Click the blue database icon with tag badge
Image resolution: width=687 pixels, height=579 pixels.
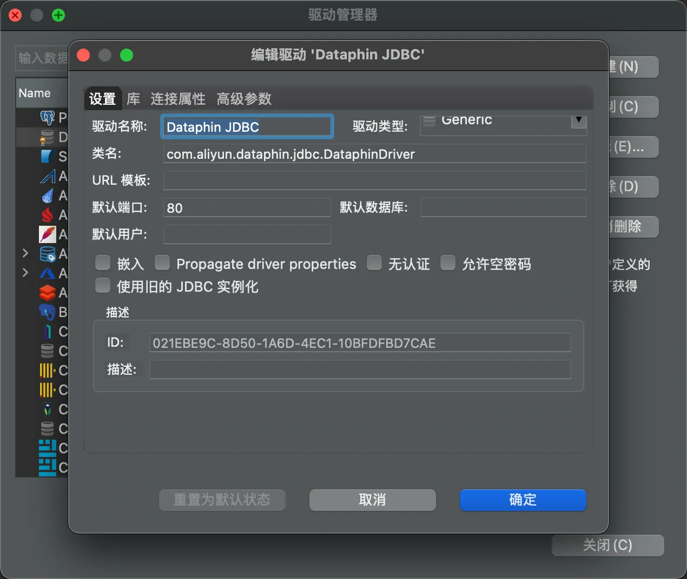click(x=48, y=254)
